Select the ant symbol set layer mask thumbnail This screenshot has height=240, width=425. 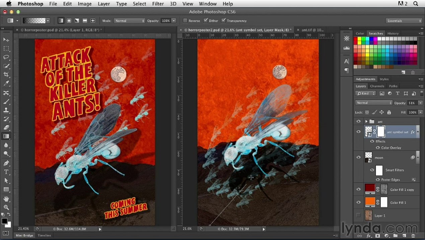point(381,132)
